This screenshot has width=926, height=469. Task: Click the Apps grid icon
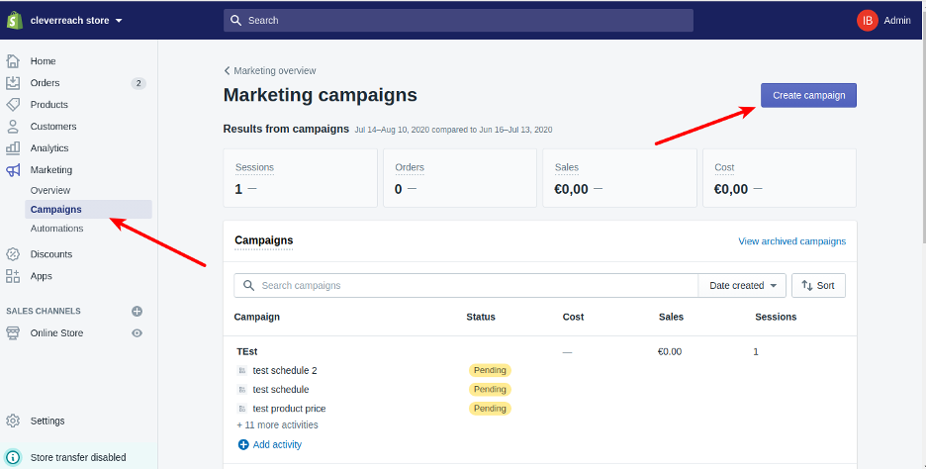(x=13, y=276)
